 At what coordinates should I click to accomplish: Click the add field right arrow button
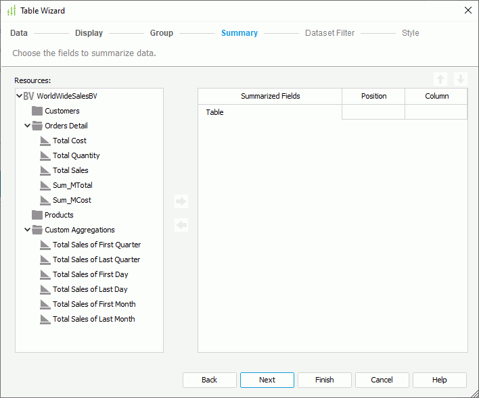(181, 201)
